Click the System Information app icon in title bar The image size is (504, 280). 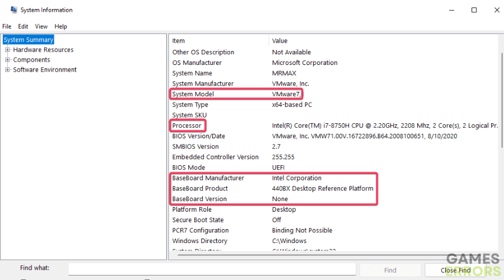(13, 10)
